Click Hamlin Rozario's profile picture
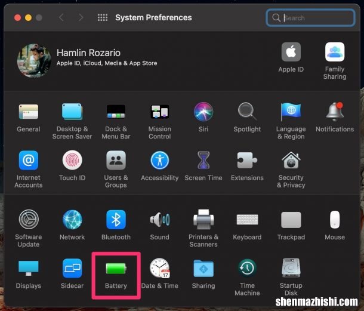The width and height of the screenshot is (364, 311). [34, 61]
